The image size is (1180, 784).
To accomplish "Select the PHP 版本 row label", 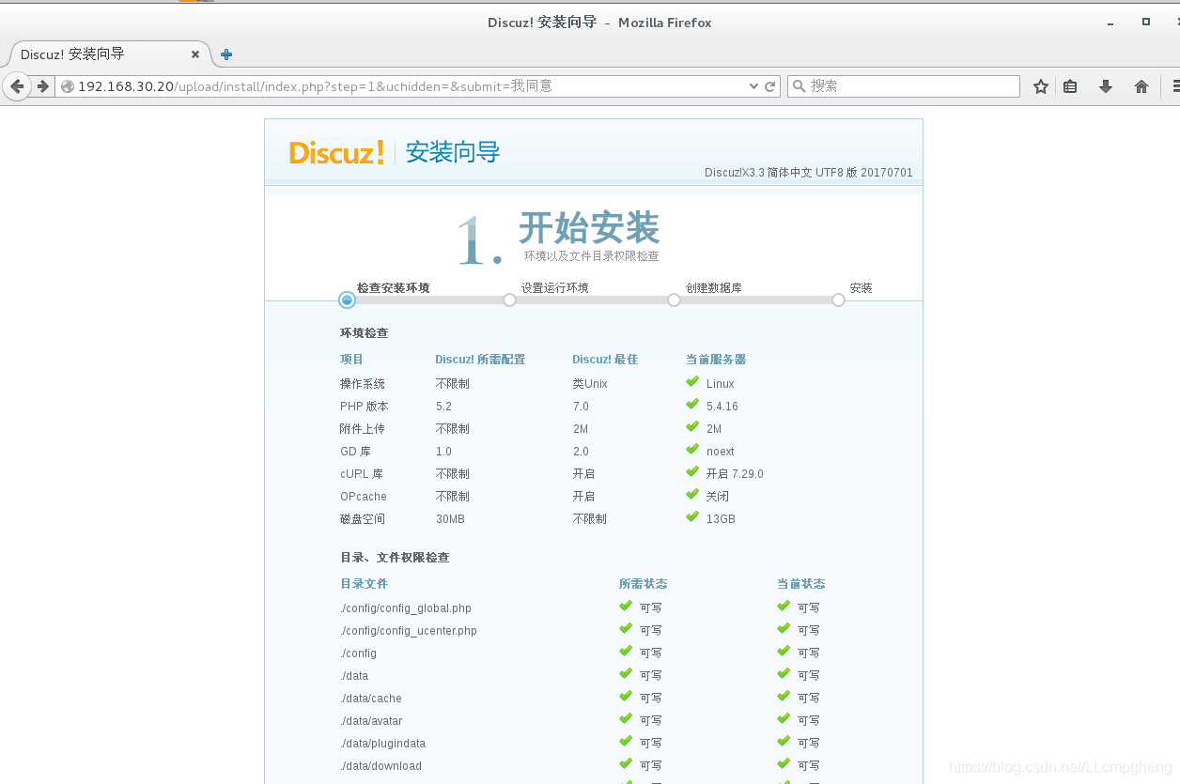I will pos(365,407).
